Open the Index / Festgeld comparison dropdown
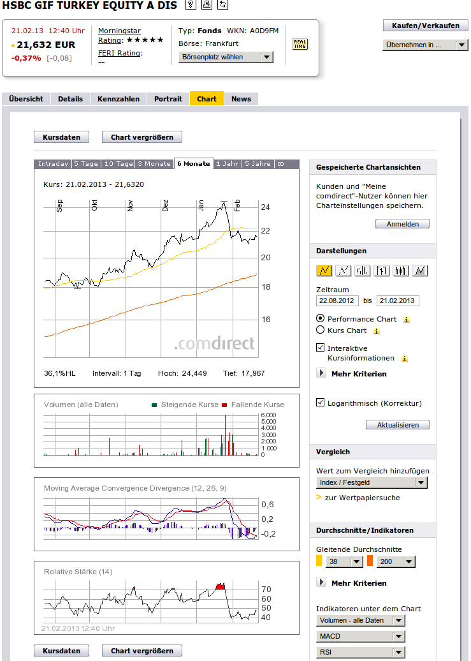The image size is (471, 661). point(372,482)
